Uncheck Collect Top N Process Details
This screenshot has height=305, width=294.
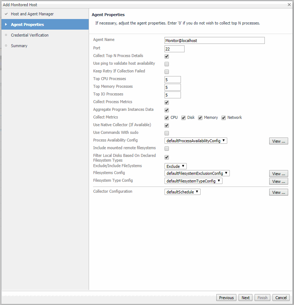pyautogui.click(x=167, y=56)
